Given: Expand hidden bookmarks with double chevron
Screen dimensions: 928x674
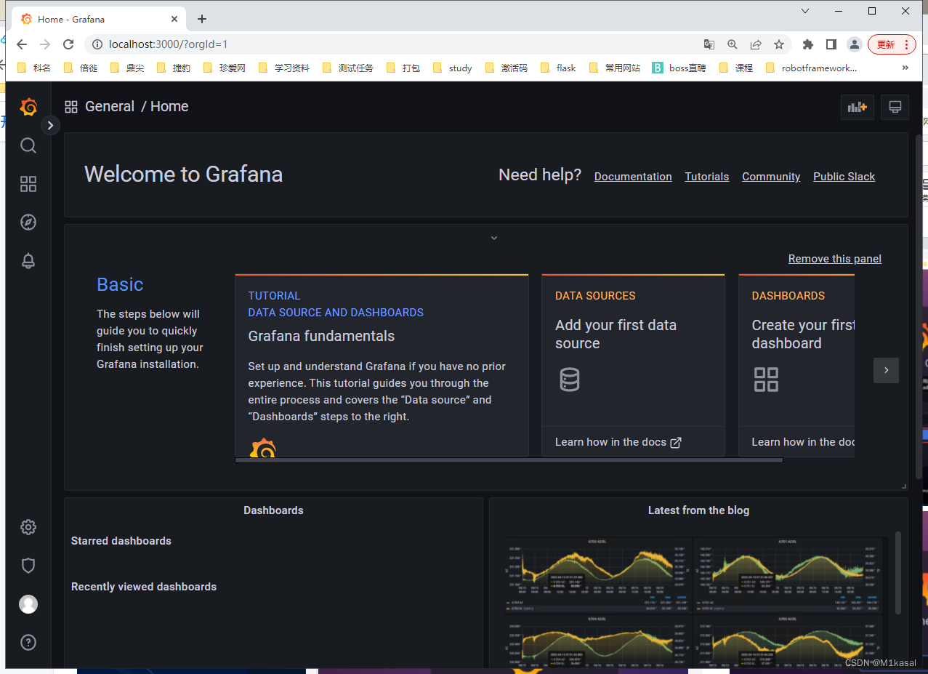Looking at the screenshot, I should coord(905,68).
